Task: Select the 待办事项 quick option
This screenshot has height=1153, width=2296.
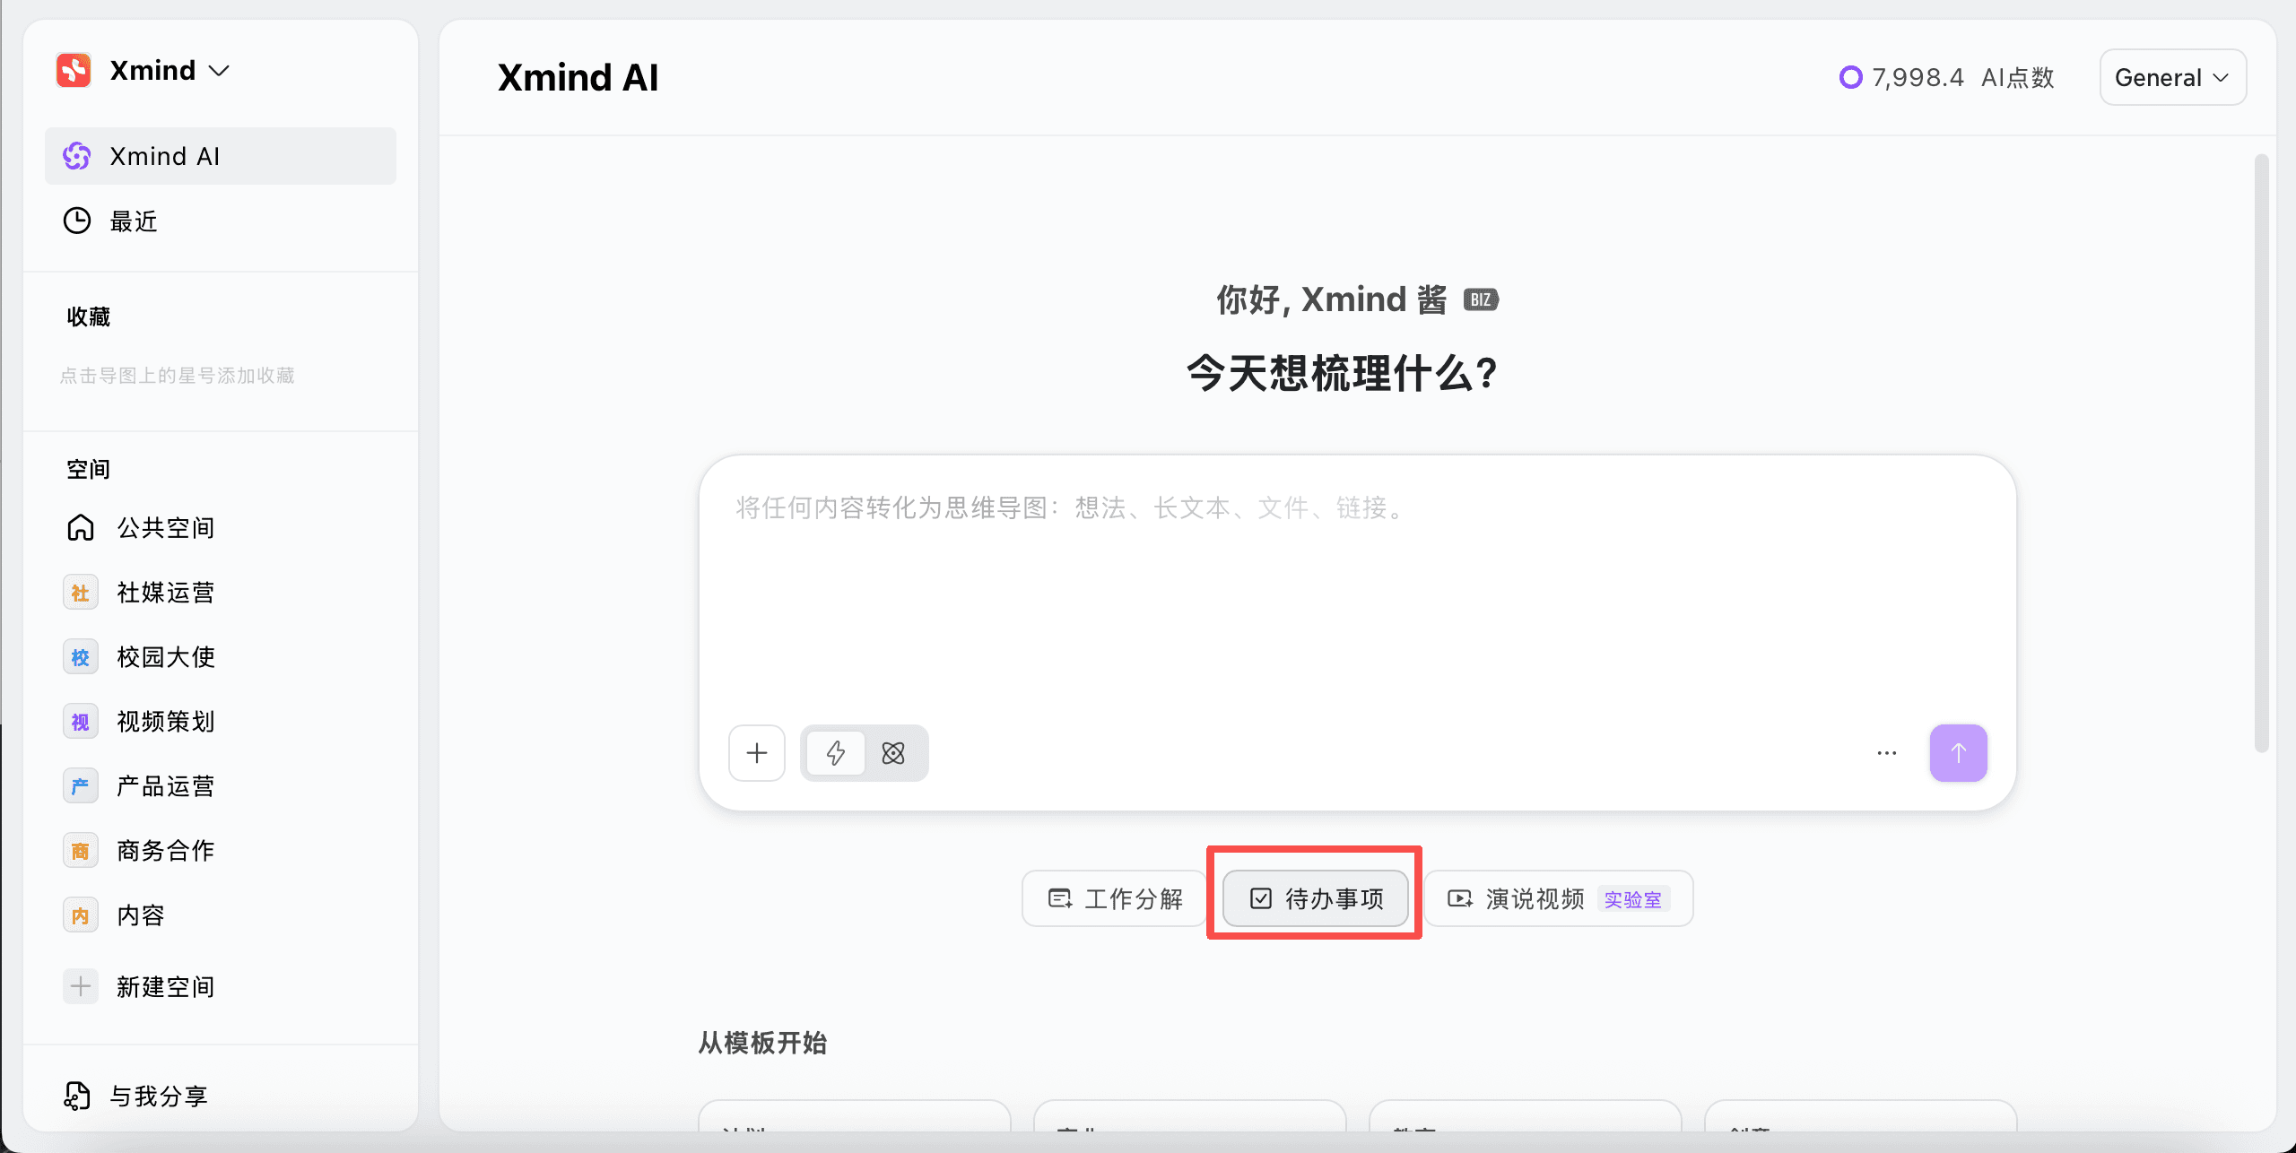Action: 1316,898
